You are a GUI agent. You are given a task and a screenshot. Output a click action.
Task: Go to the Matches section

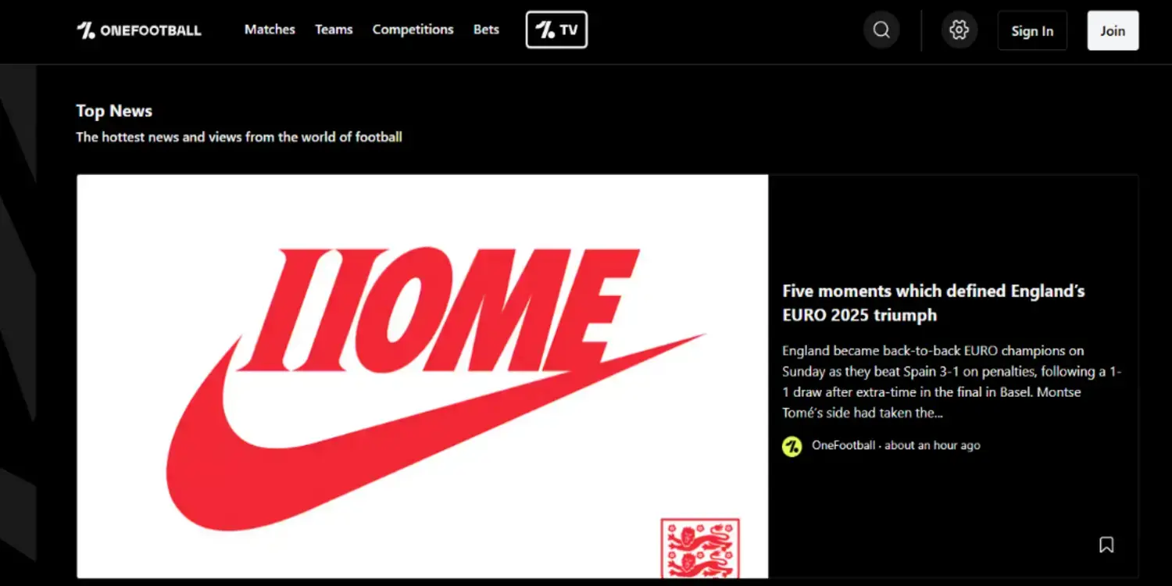[270, 30]
